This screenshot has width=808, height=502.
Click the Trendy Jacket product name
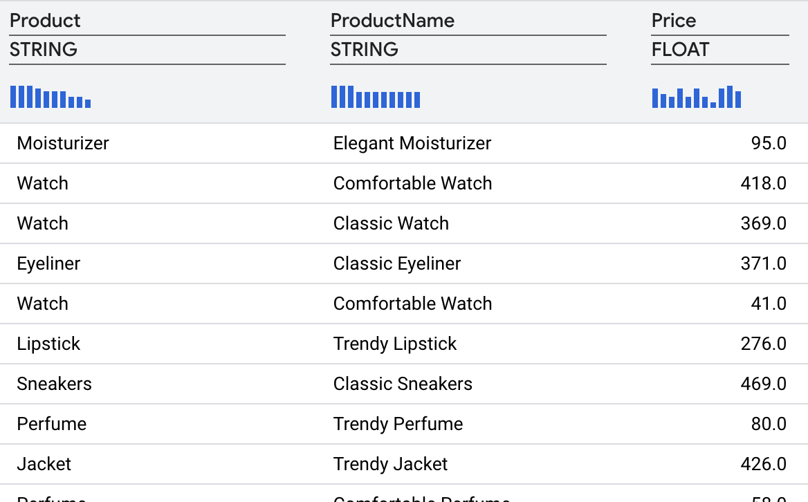tap(390, 464)
